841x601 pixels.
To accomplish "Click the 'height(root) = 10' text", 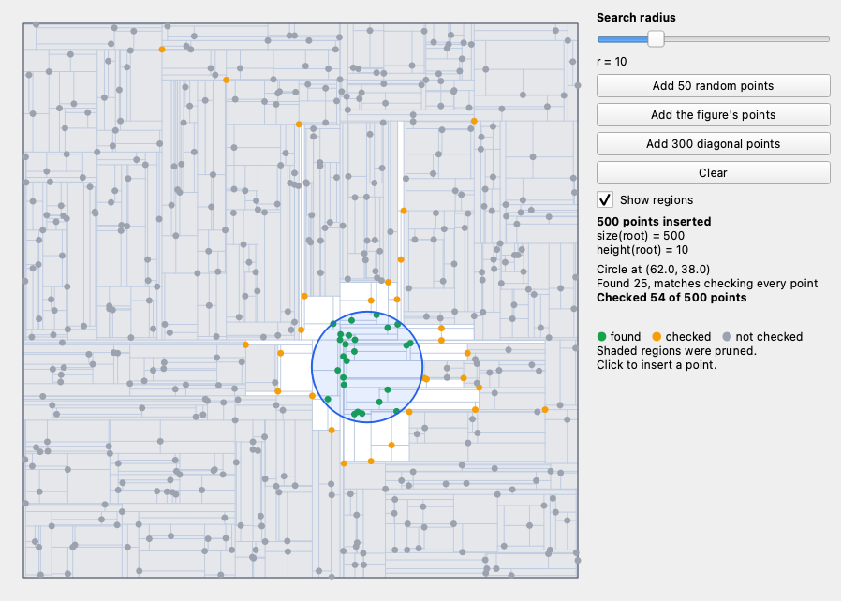I will [x=642, y=250].
